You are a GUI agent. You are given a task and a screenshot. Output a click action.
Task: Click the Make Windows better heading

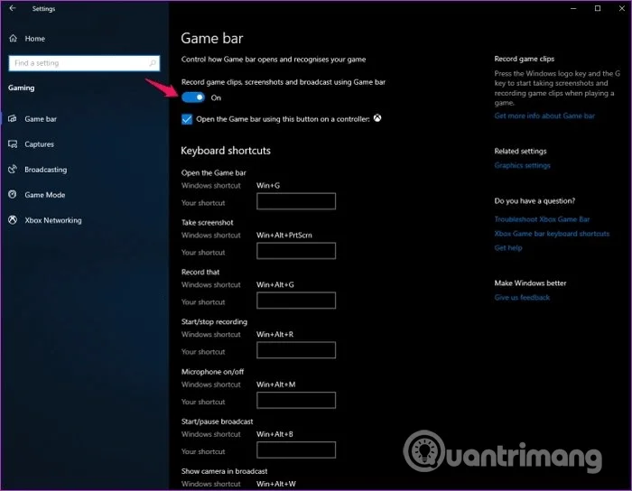530,283
